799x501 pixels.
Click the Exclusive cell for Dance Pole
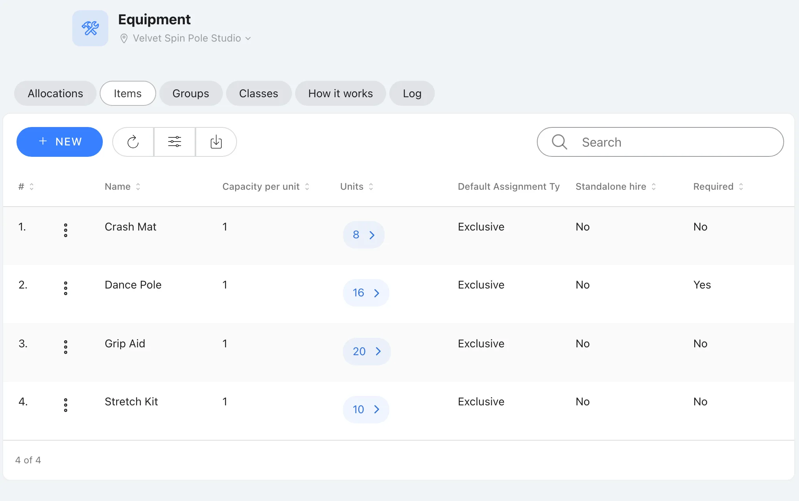[x=481, y=285]
